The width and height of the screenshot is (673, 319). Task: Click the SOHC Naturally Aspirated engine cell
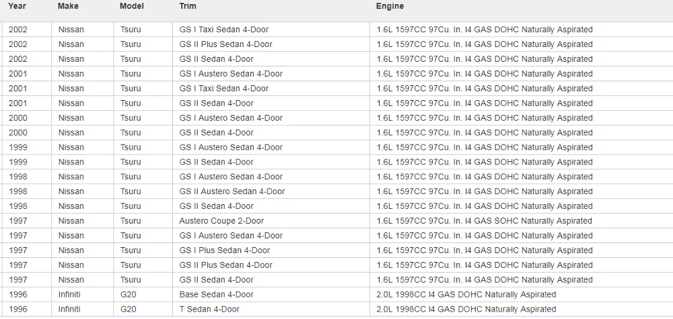pyautogui.click(x=485, y=221)
